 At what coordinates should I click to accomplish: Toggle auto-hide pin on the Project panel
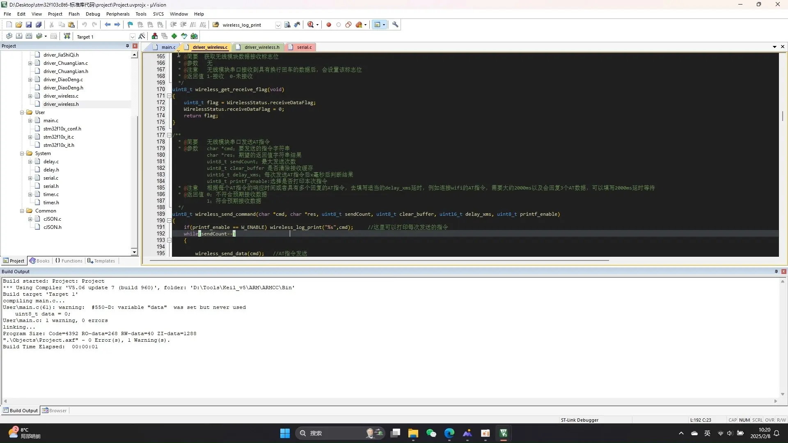pyautogui.click(x=127, y=46)
